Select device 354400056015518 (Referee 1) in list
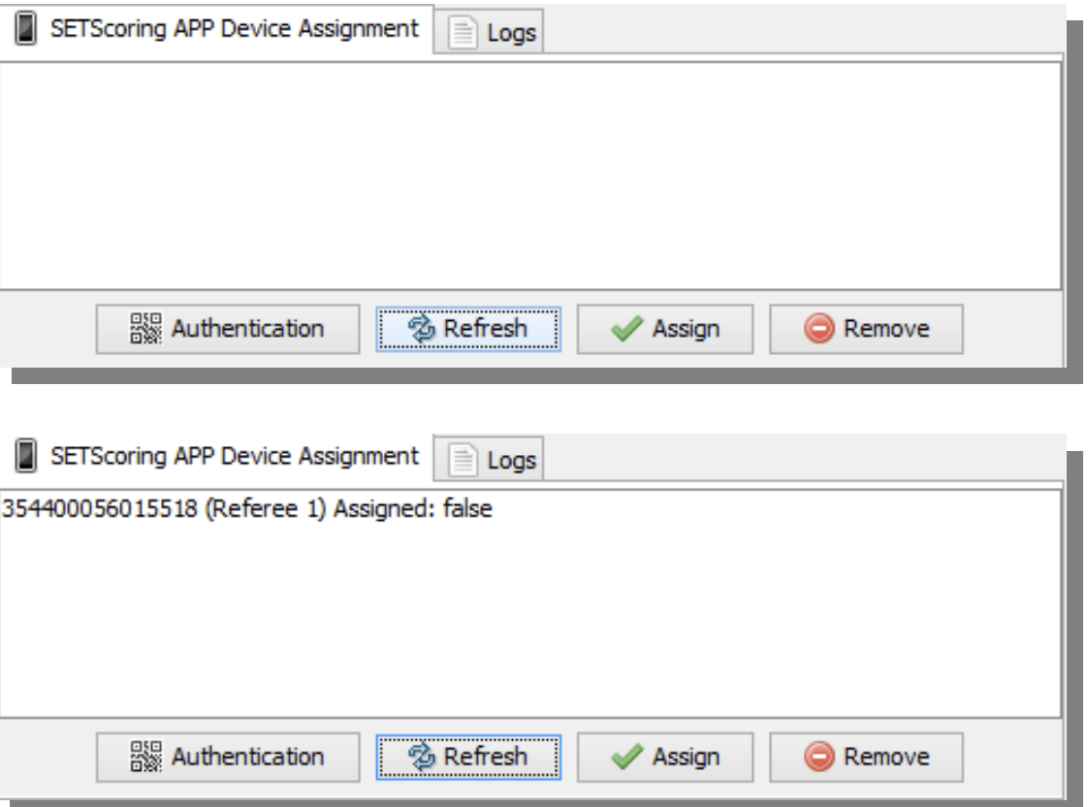This screenshot has width=1088, height=807. point(246,508)
